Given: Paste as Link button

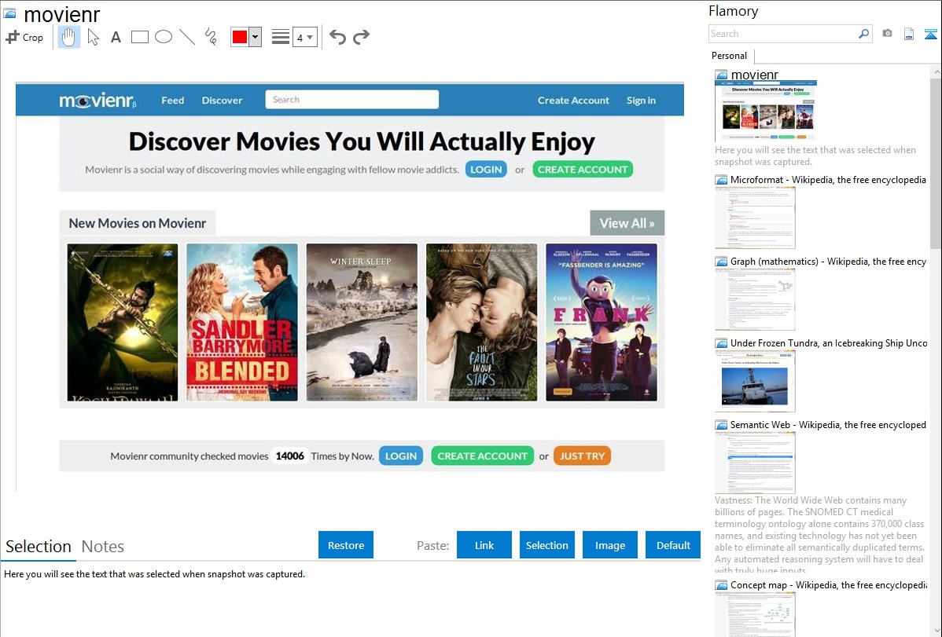Looking at the screenshot, I should point(484,545).
